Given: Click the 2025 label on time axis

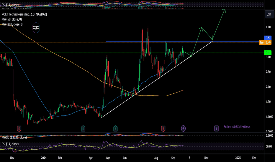Looking at the screenshot, I should 238,158.
